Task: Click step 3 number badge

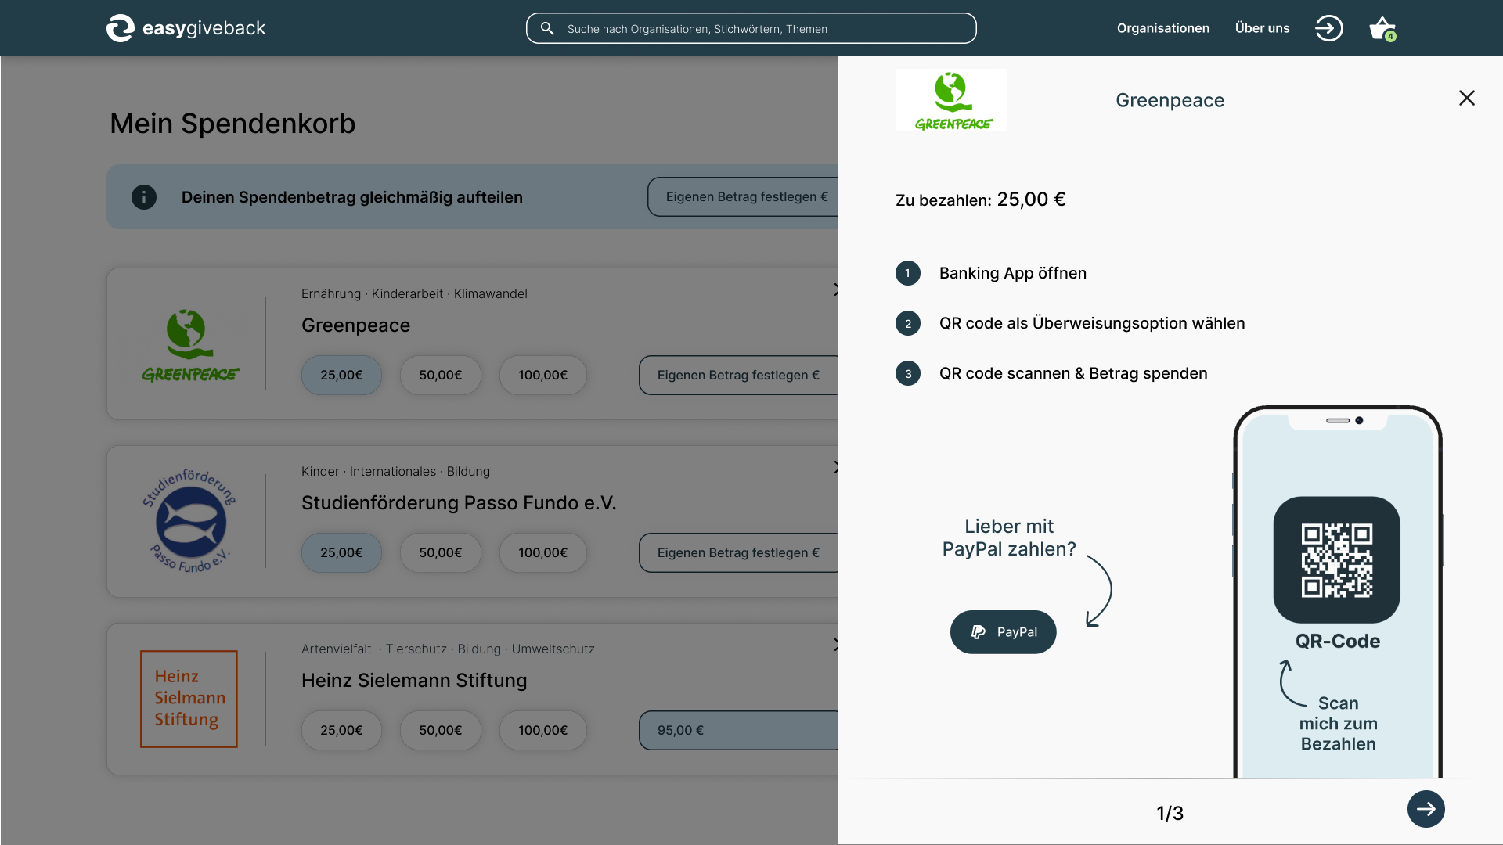Action: tap(908, 373)
